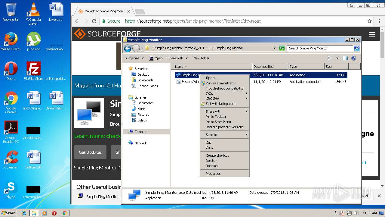Image resolution: width=385 pixels, height=217 pixels.
Task: Open the SourceForge hamburger menu
Action: 372,35
